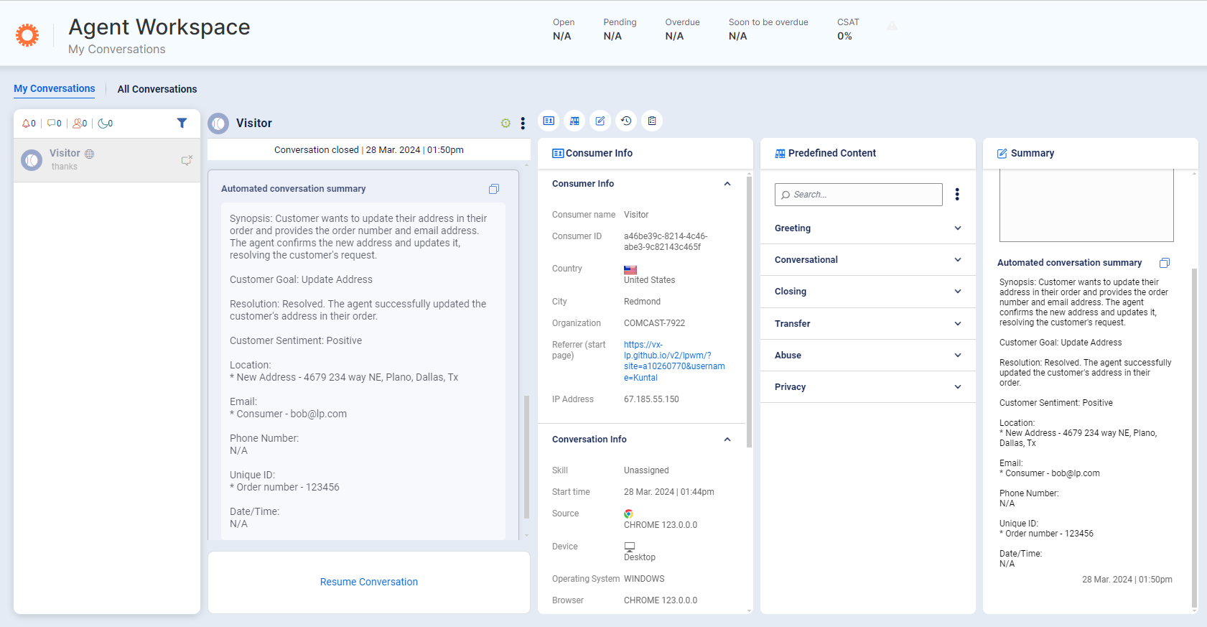Open Predefined Content search options menu
Image resolution: width=1207 pixels, height=627 pixels.
click(x=957, y=195)
